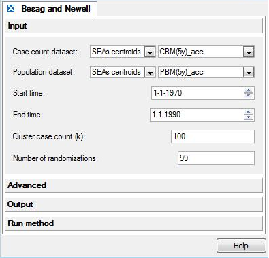
Task: Open the CBM(5y)_acc field dropdown
Action: pos(249,52)
